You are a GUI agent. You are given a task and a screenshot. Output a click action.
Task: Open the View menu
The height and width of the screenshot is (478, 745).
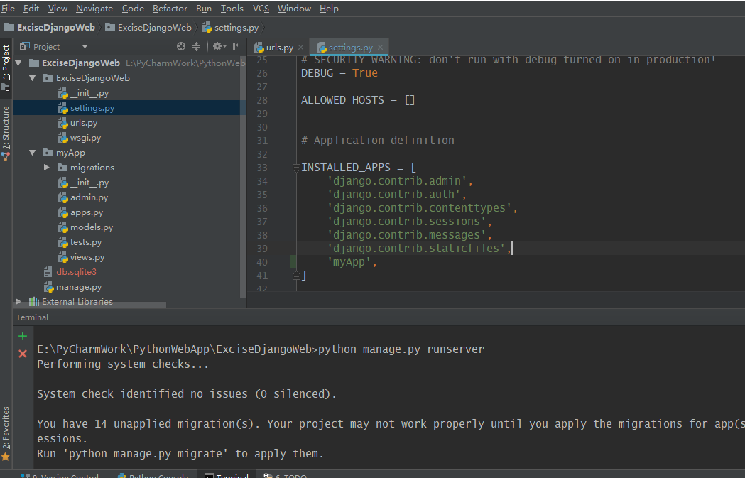coord(58,9)
